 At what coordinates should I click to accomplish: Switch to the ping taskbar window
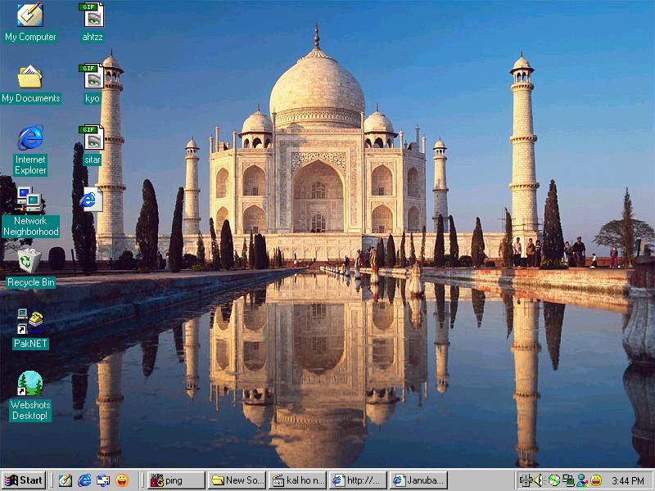(176, 480)
